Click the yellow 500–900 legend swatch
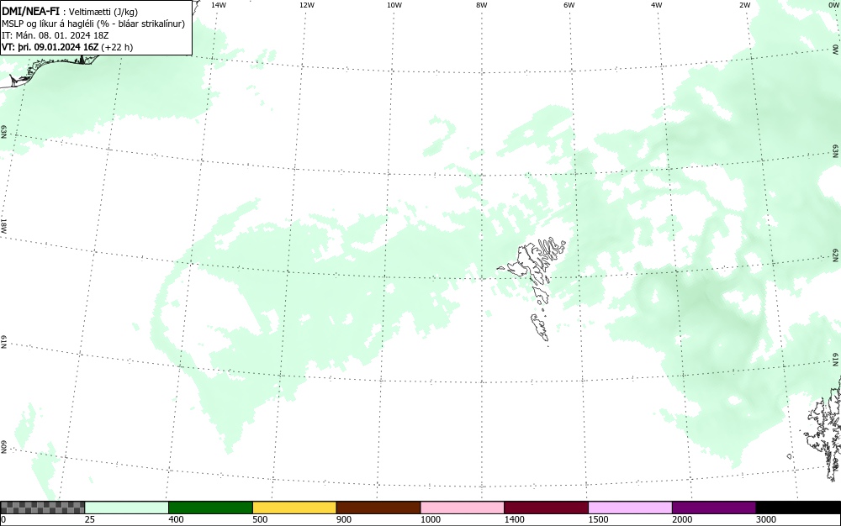The width and height of the screenshot is (841, 526). 294,508
